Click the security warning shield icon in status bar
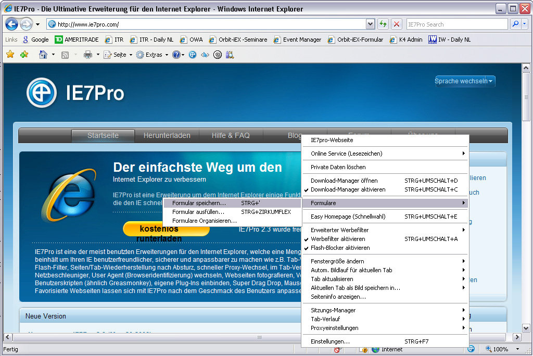533x356 pixels. (364, 350)
